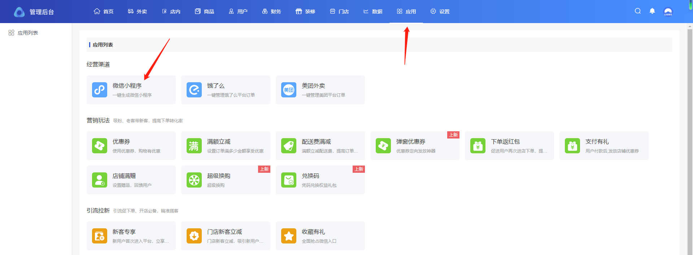Open the green 满额立减 icon
This screenshot has height=255, width=693.
(x=194, y=146)
